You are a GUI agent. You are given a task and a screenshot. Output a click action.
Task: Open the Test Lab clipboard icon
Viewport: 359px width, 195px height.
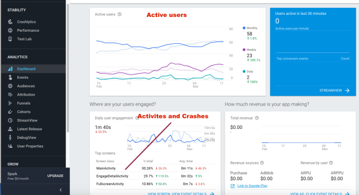[10, 39]
